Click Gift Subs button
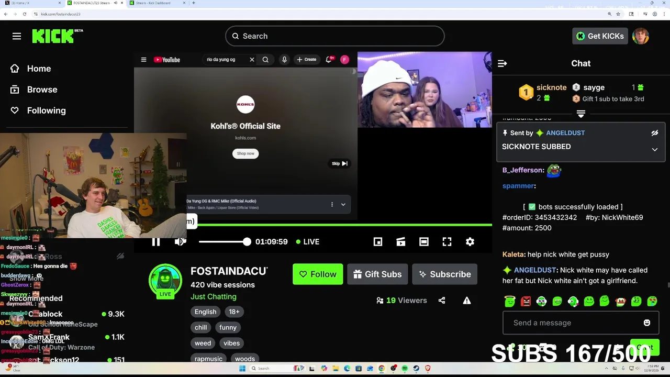This screenshot has width=670, height=377. click(377, 274)
